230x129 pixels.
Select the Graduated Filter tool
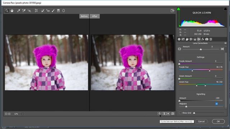point(58,10)
